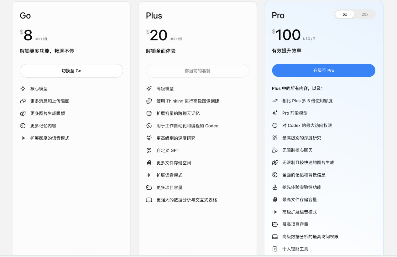Click the 升级至 Pro button
397x257 pixels.
324,70
